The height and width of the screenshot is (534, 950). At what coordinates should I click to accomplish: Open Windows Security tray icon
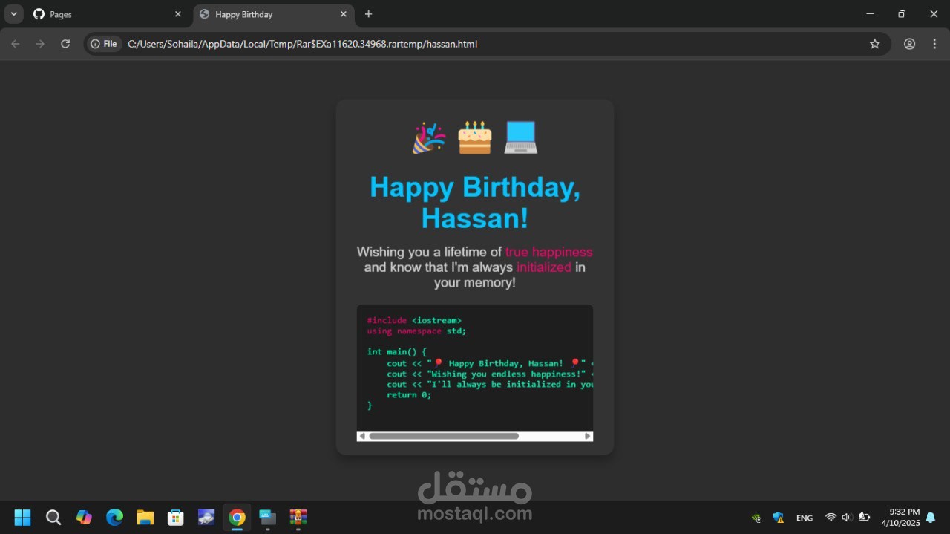point(779,518)
